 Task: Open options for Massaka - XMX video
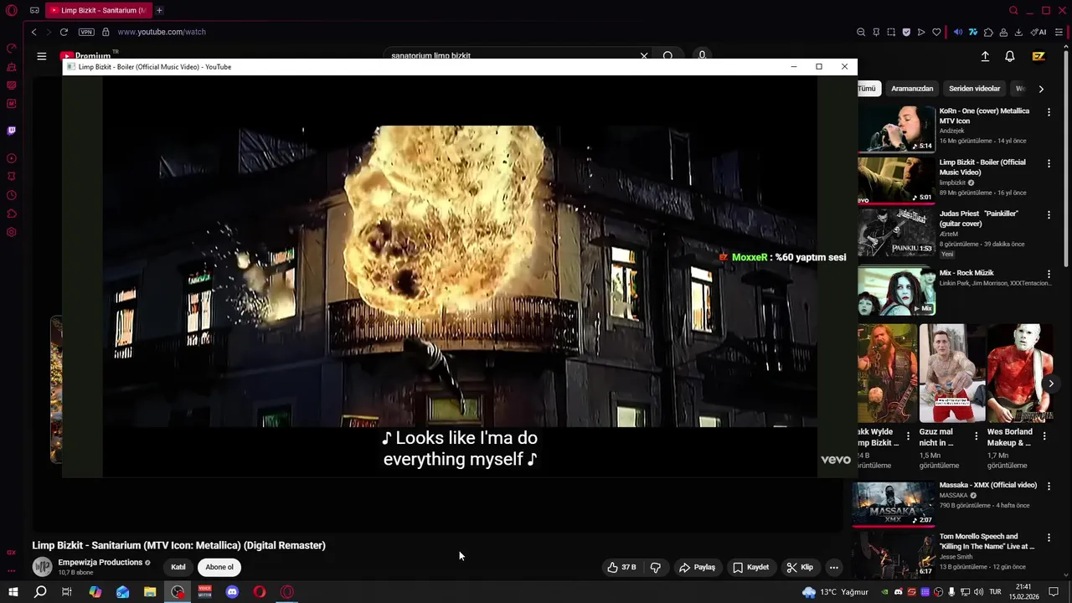(x=1049, y=486)
